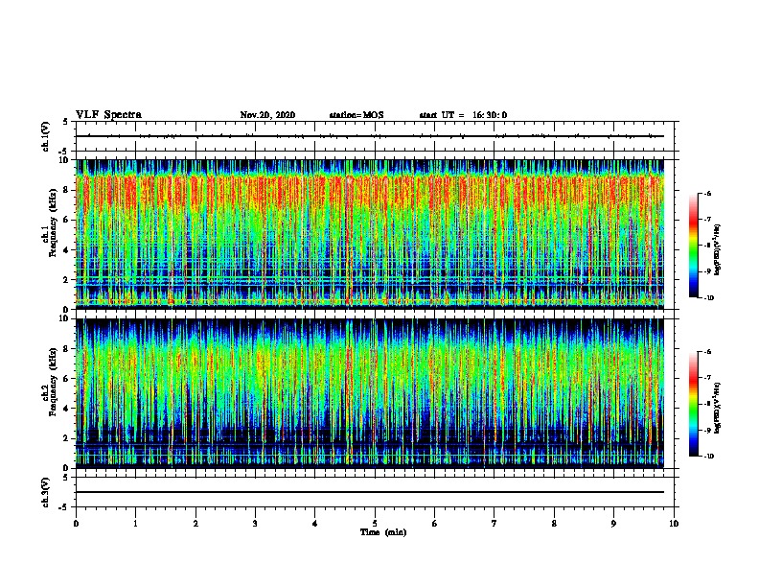Click the ch.2 frequency tick label '8'
The image size is (759, 587).
point(67,349)
